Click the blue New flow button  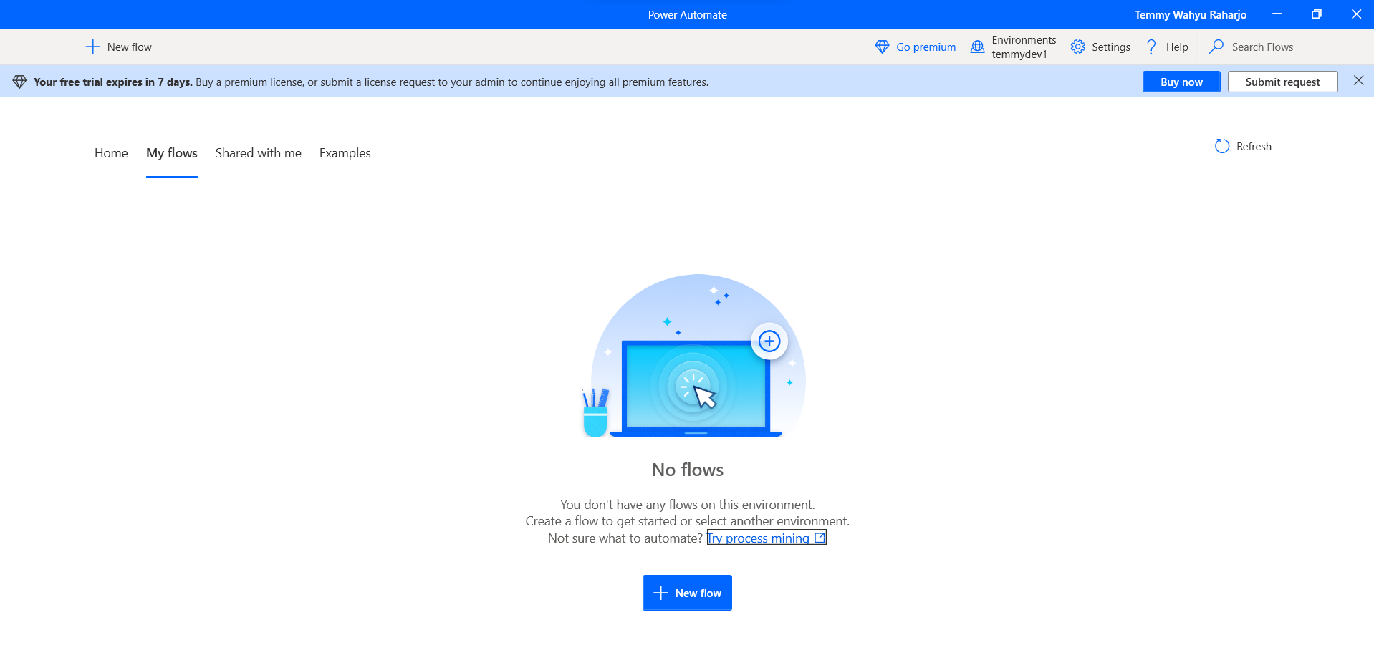click(x=687, y=593)
